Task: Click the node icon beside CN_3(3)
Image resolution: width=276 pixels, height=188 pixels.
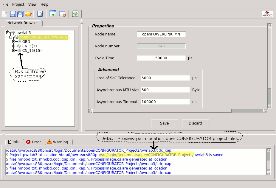Action: tap(19, 46)
